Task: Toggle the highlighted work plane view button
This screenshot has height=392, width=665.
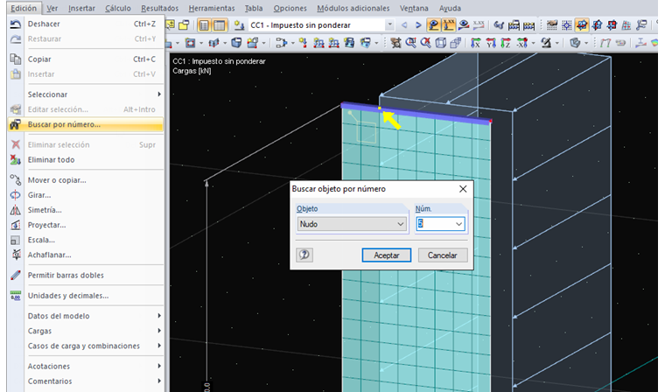Action: pyautogui.click(x=582, y=25)
